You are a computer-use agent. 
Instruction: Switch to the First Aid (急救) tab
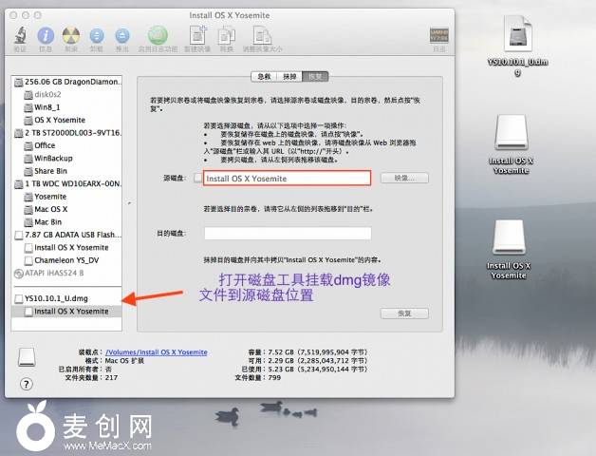(264, 75)
